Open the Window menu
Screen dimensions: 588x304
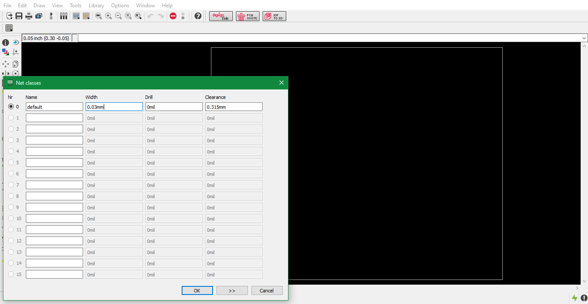(x=145, y=6)
